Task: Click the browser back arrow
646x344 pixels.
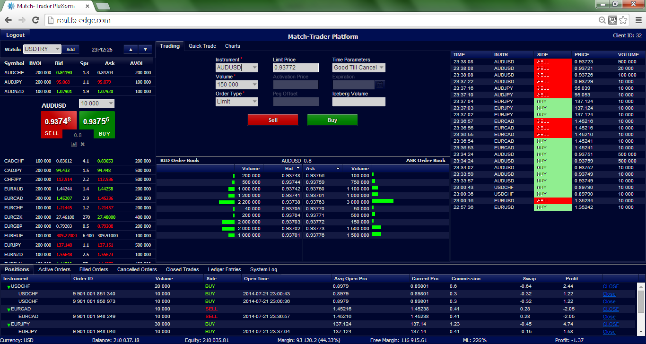Action: coord(8,20)
